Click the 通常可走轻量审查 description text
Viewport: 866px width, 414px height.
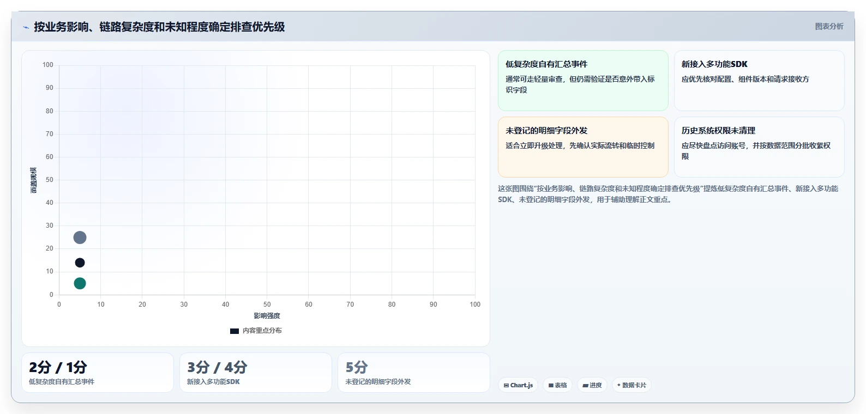pyautogui.click(x=580, y=84)
